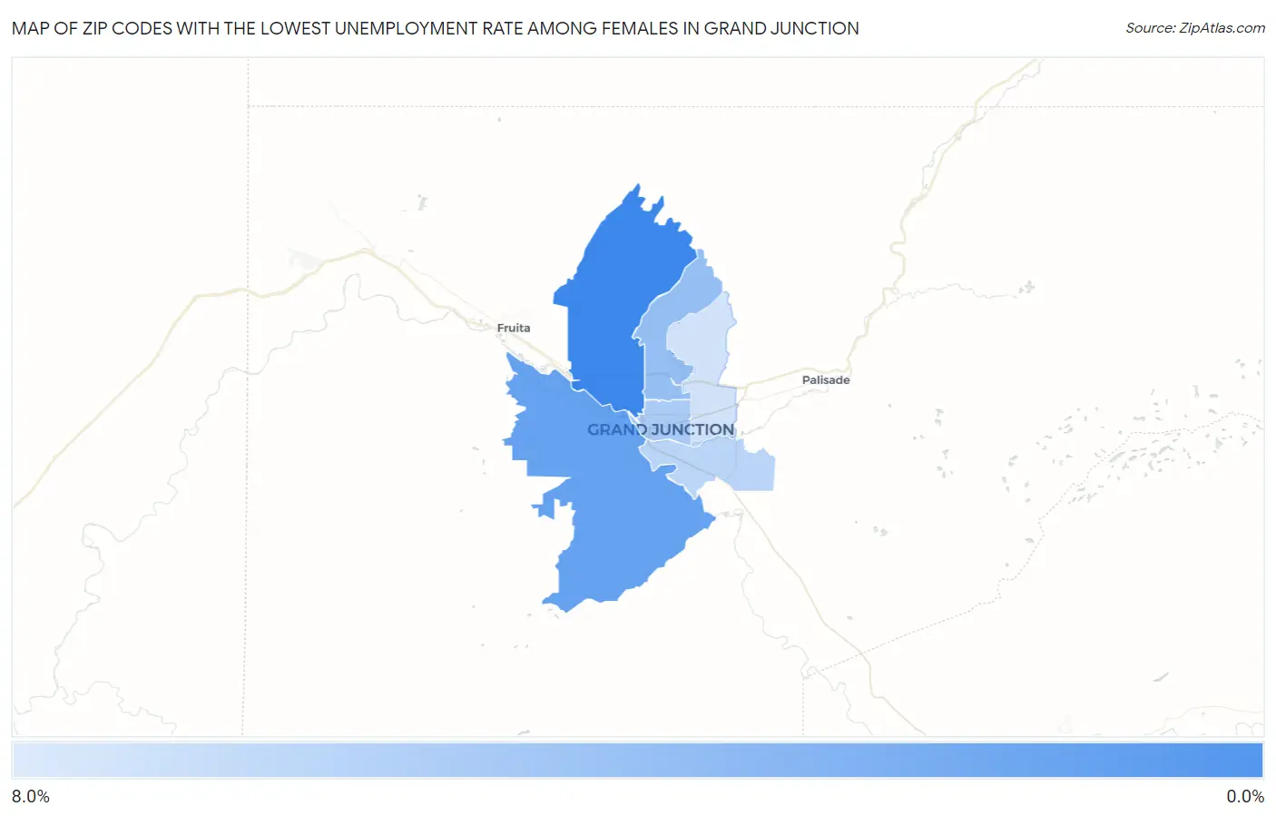
Task: Click the Fruita map label
Action: coord(514,328)
